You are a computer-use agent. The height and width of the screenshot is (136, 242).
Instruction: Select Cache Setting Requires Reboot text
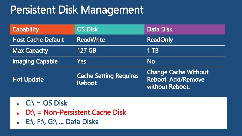tap(108, 79)
